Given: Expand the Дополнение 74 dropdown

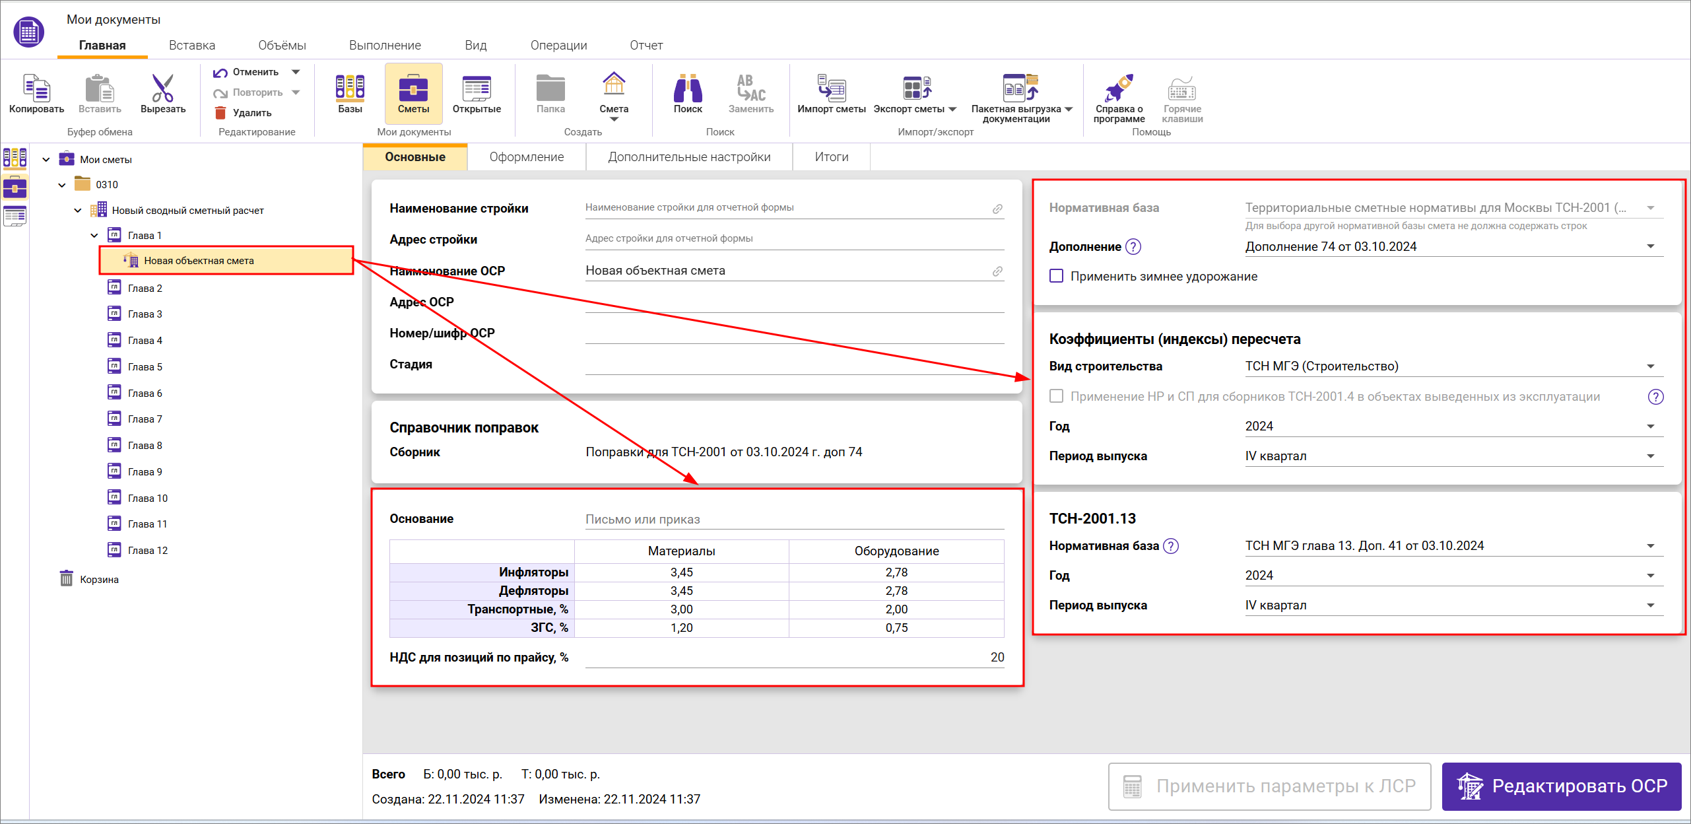Looking at the screenshot, I should click(1650, 247).
